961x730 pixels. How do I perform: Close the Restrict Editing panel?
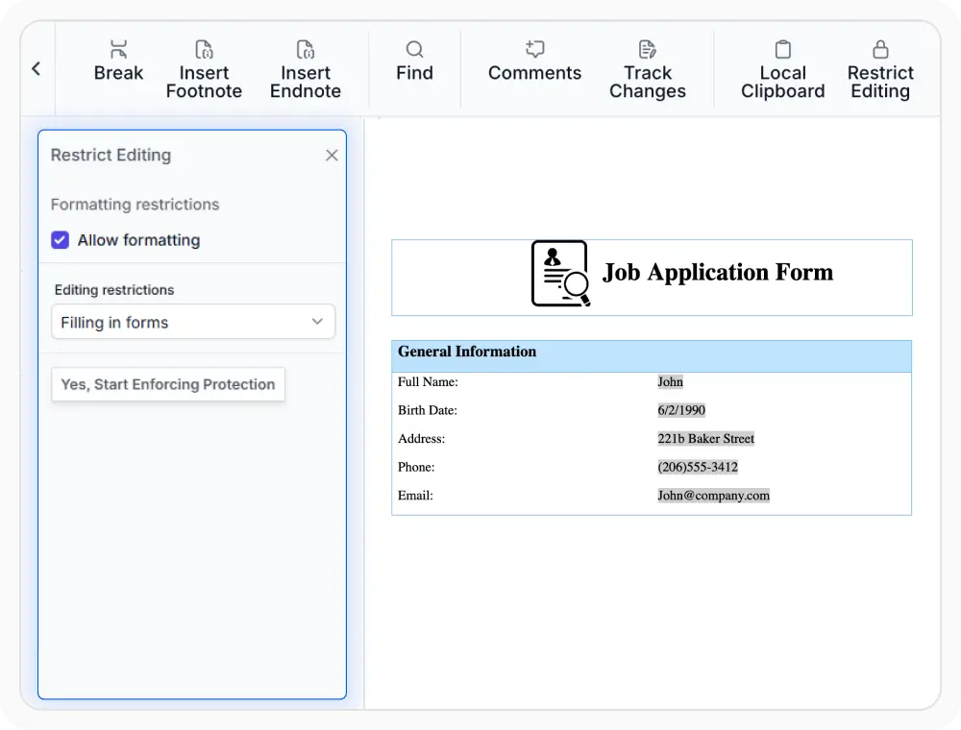332,156
